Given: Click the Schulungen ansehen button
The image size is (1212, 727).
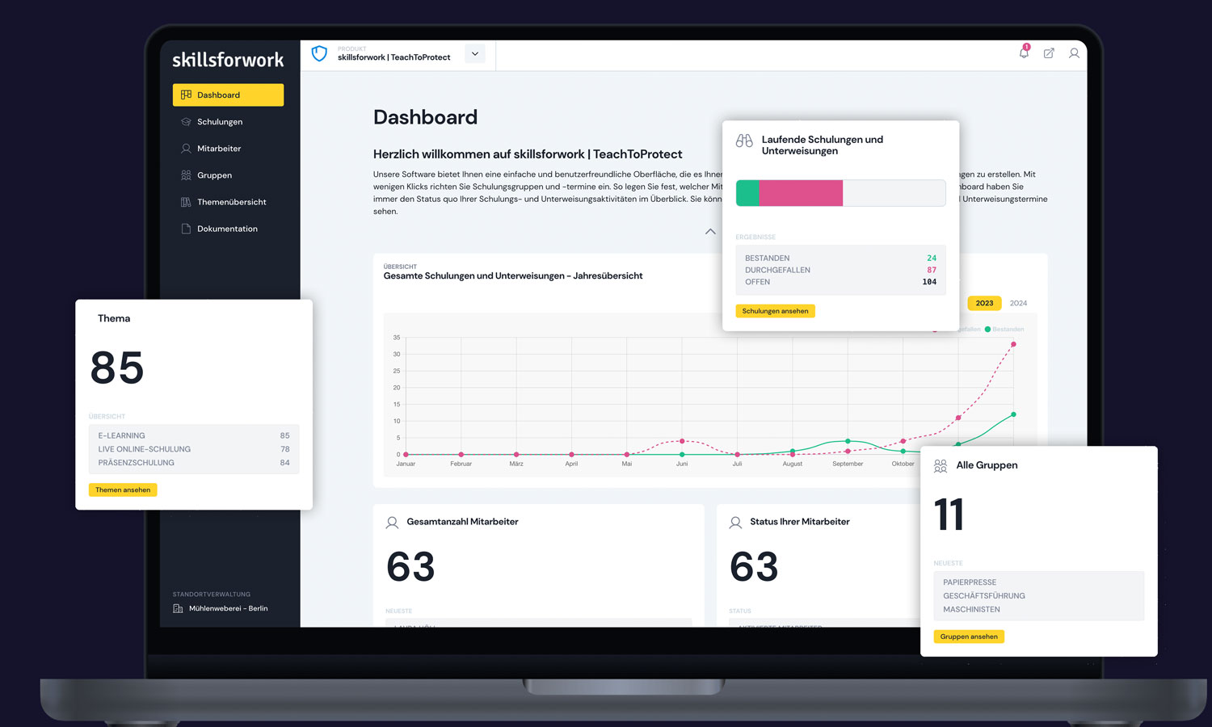Looking at the screenshot, I should 775,310.
